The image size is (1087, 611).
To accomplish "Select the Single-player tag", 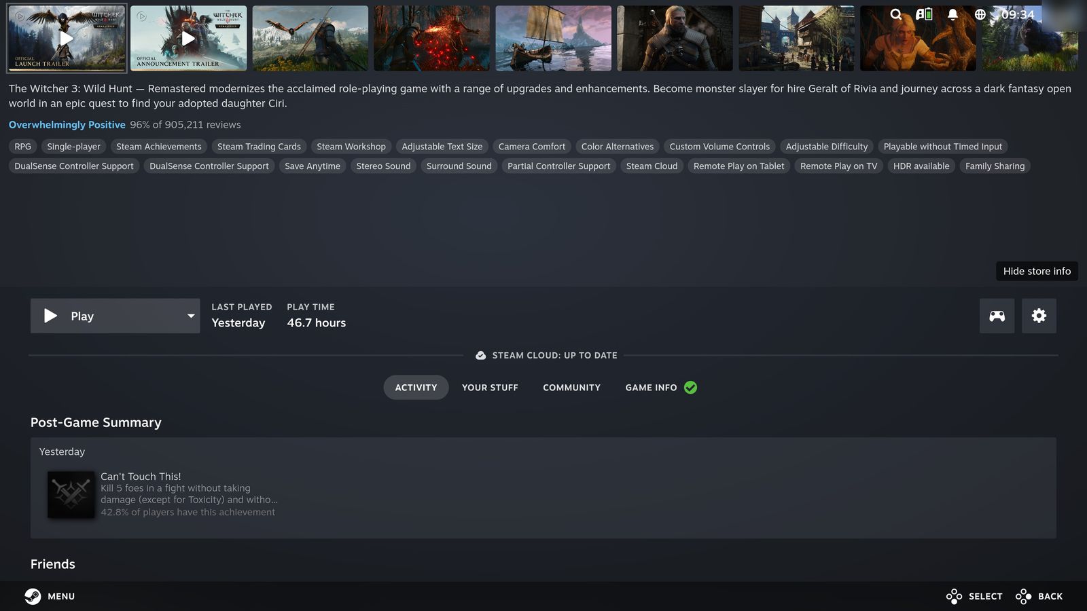I will [73, 147].
